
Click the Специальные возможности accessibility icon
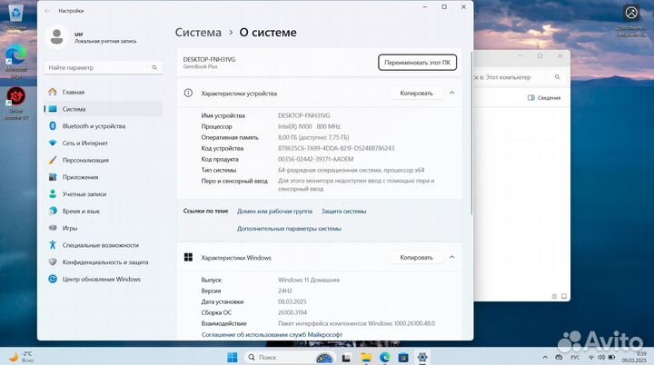pyautogui.click(x=53, y=245)
